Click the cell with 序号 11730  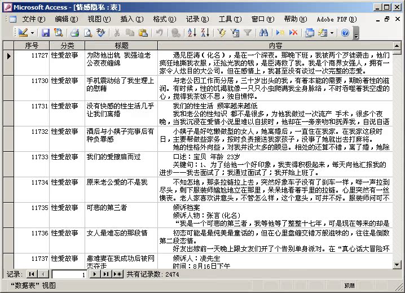click(32, 88)
